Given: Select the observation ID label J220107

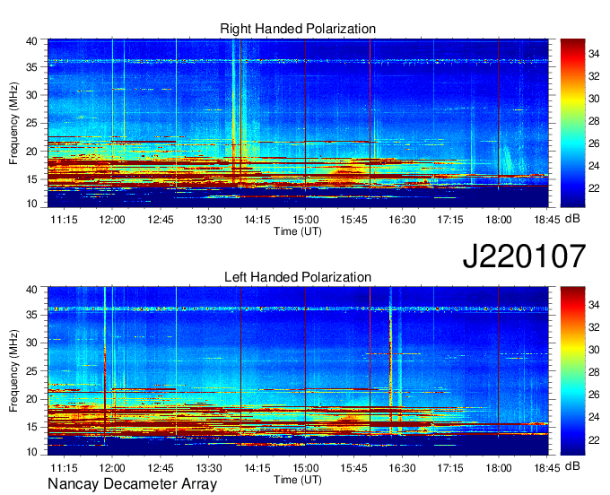Looking at the screenshot, I should click(x=524, y=256).
